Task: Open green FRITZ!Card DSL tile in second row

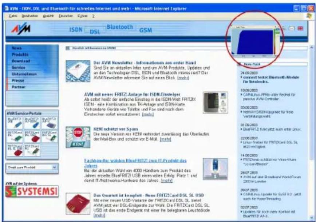Action: 15,136
